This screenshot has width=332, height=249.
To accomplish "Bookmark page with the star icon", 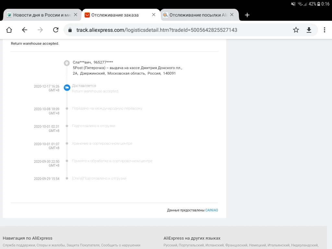I will [296, 30].
